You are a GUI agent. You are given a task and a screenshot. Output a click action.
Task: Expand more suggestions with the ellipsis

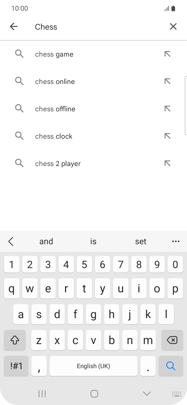(176, 241)
